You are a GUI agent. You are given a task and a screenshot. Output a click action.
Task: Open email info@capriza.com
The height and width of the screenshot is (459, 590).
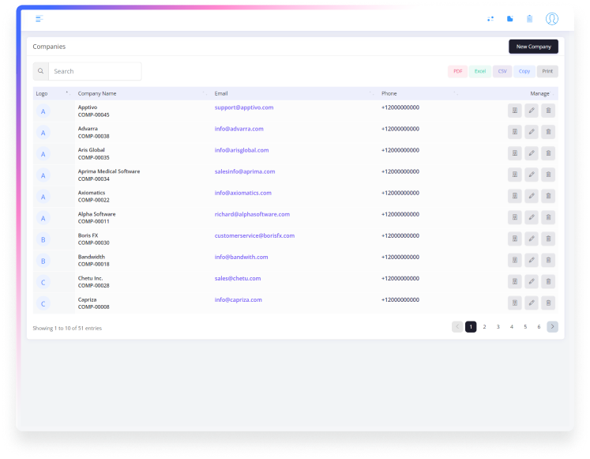pos(239,300)
